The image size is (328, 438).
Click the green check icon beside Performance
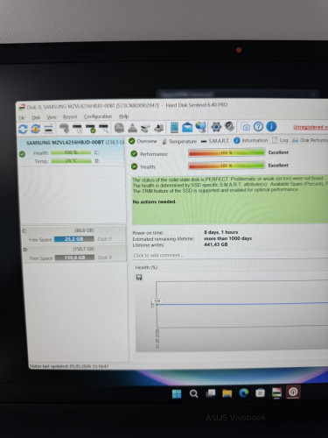click(x=134, y=153)
